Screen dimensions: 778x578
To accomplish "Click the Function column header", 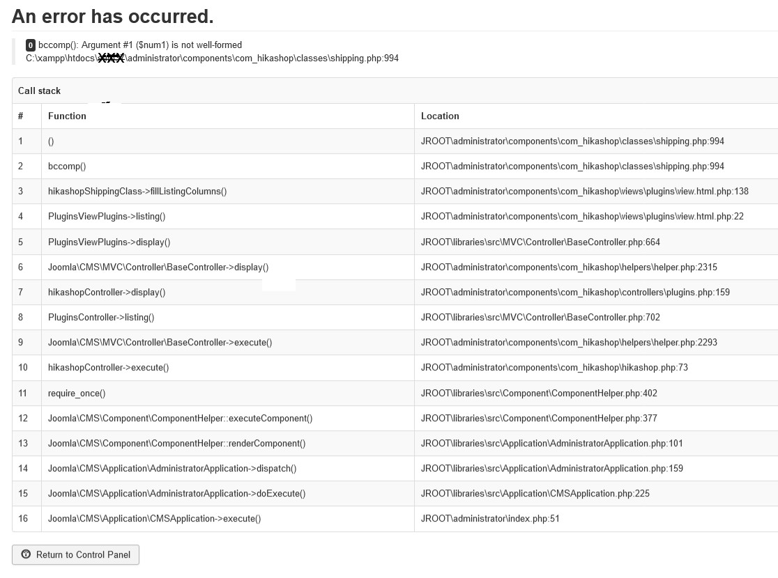I will tap(67, 116).
